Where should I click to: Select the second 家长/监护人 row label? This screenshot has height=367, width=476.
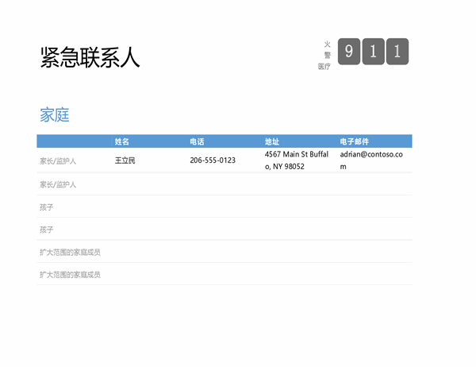tap(58, 184)
